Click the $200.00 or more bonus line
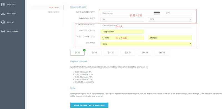The image size is (222, 109). pos(84,72)
